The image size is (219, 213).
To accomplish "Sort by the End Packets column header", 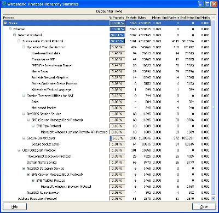I will pos(171,18).
